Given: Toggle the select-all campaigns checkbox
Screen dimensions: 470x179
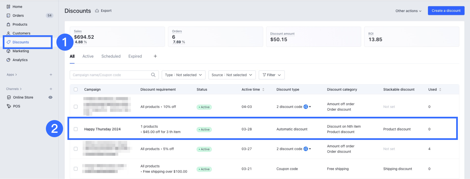Looking at the screenshot, I should pos(76,89).
